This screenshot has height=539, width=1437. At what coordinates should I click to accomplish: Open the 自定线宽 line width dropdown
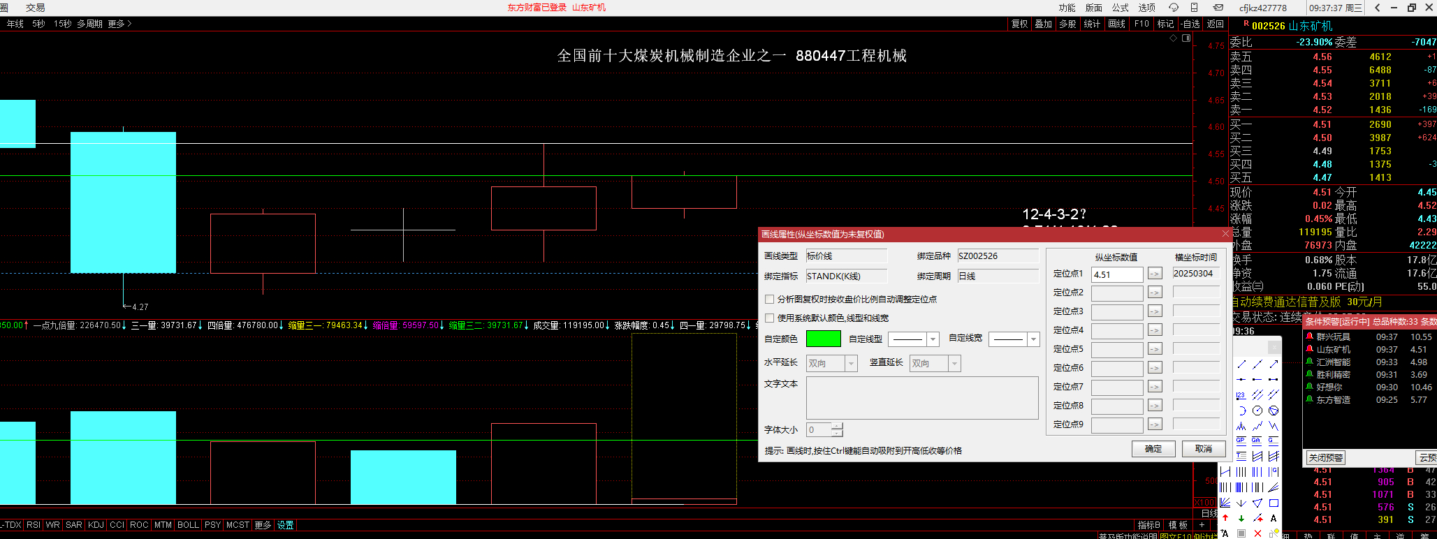pyautogui.click(x=1033, y=339)
